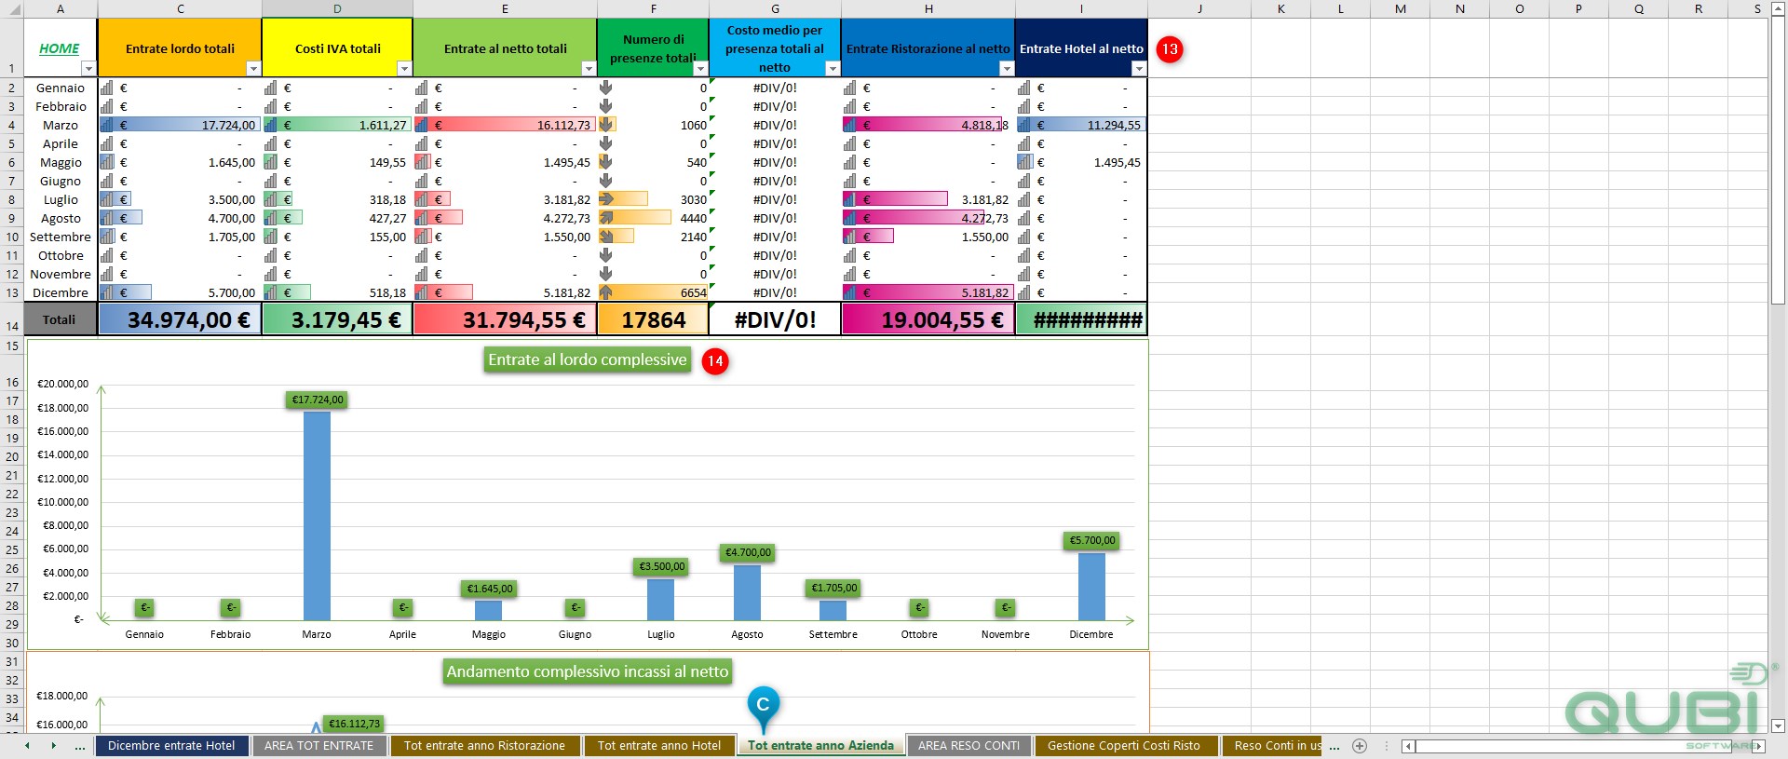
Task: Open the Gestione Coperti Costi Risto tab
Action: tap(1124, 746)
